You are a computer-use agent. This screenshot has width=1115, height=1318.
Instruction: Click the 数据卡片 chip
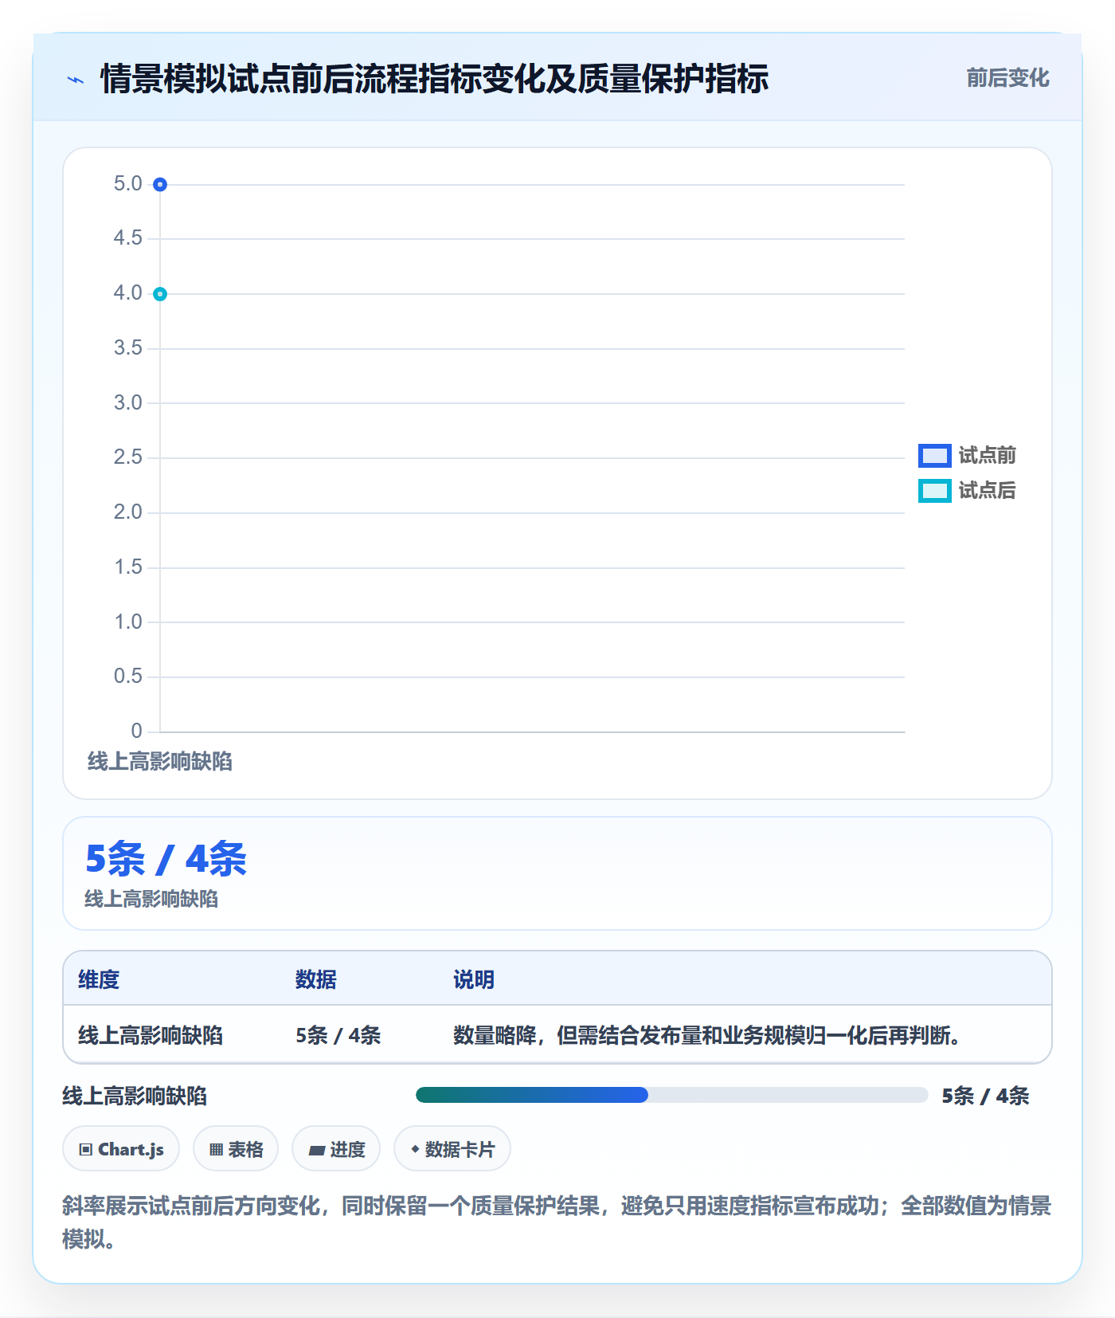[x=452, y=1149]
